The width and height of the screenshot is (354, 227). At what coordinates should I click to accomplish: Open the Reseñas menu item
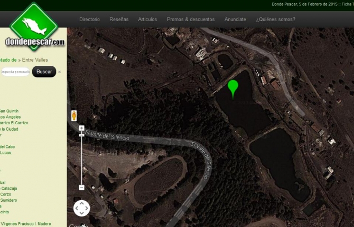(x=119, y=19)
